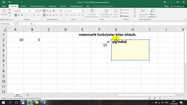Open the font size dropdown
Screen dimensions: 187x105
(34, 11)
